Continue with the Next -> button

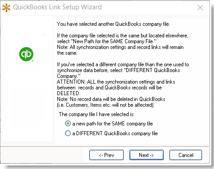coord(146,155)
